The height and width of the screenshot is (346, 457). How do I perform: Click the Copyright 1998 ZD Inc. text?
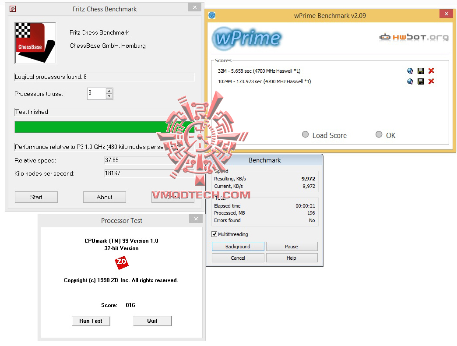coord(121,280)
